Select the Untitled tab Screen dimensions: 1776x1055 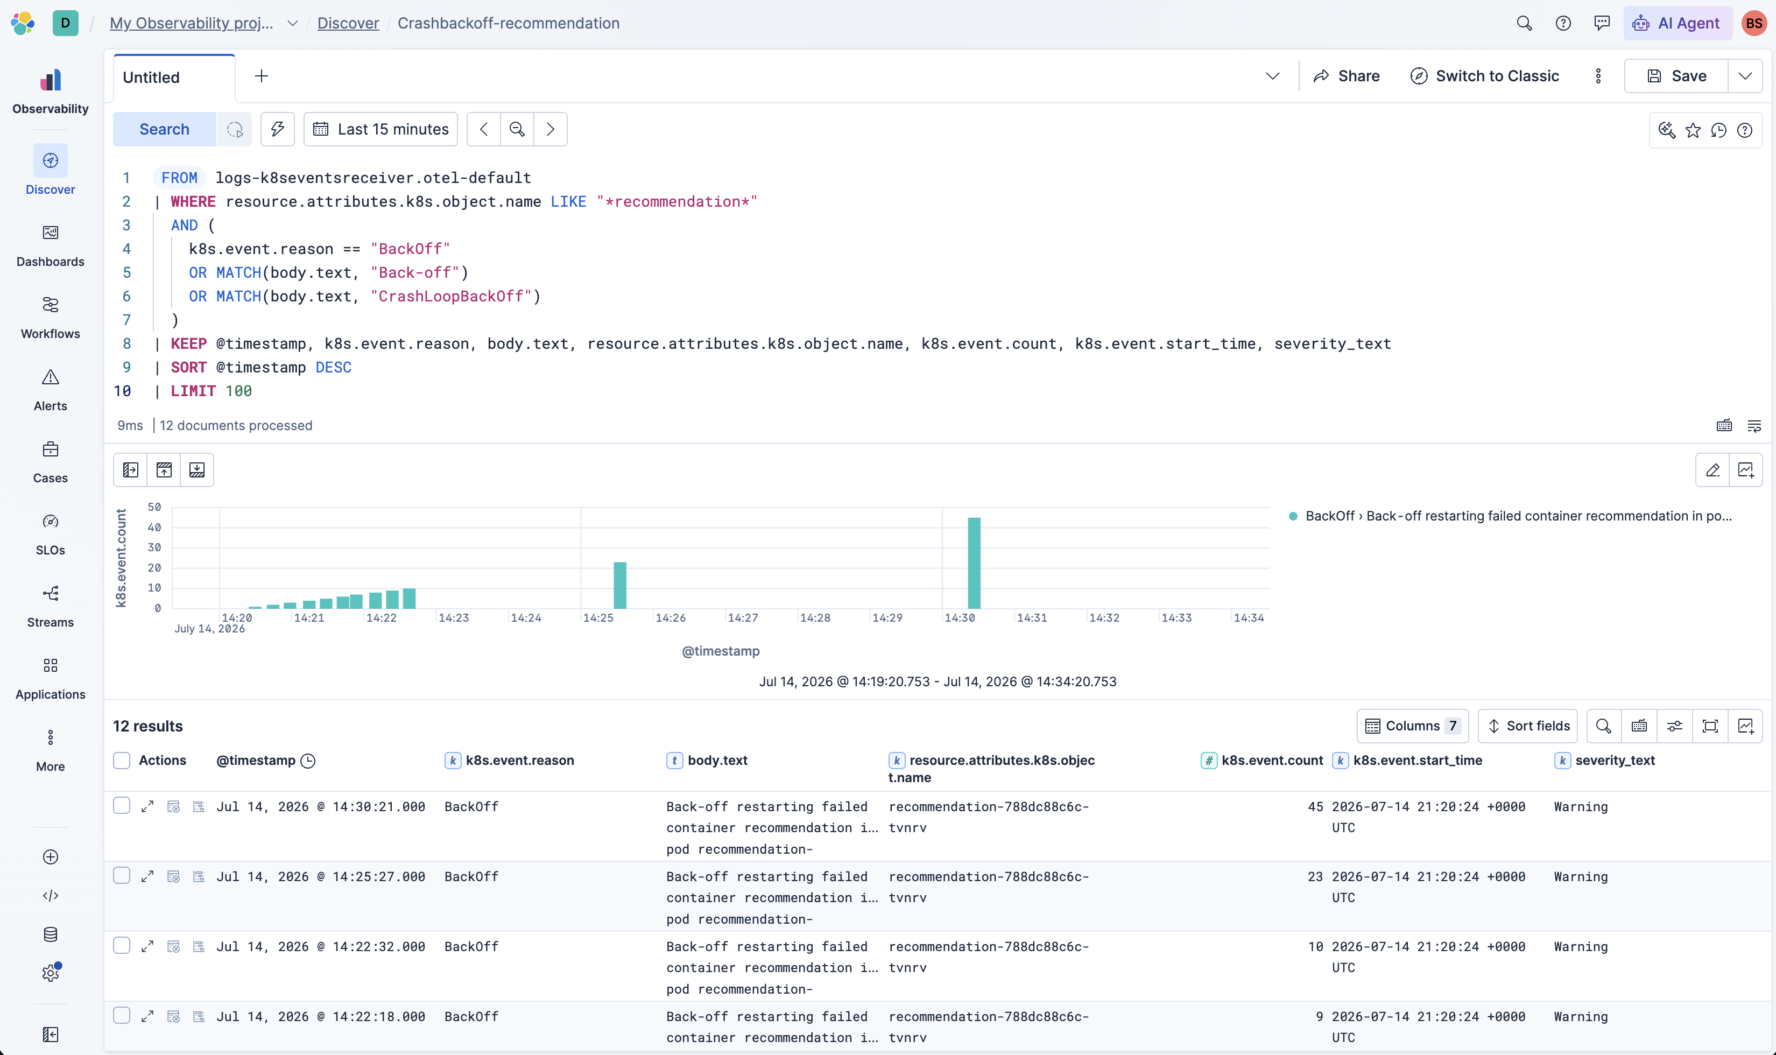[174, 77]
